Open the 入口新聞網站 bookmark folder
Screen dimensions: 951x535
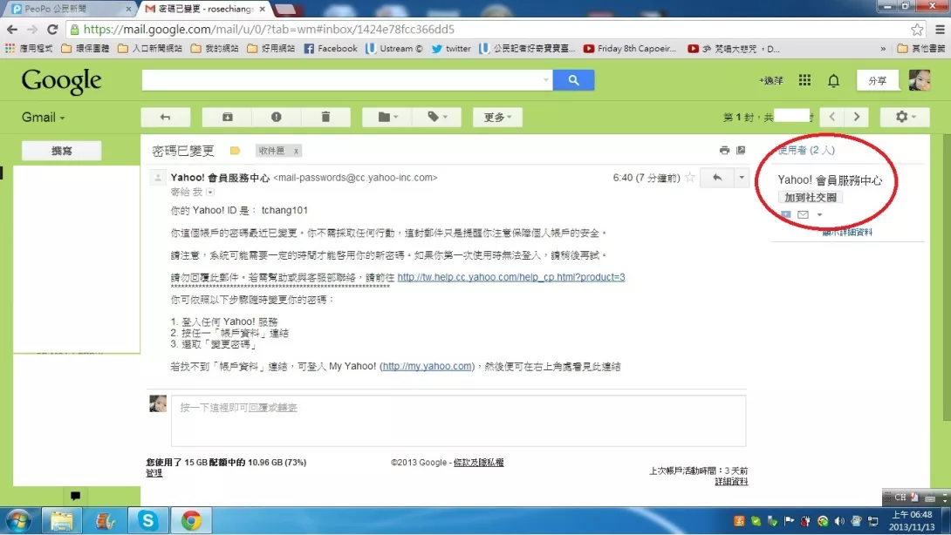point(150,49)
